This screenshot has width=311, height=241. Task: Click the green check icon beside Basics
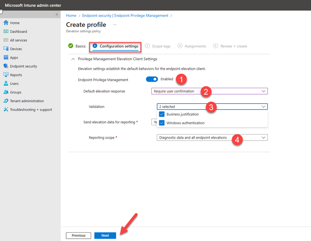point(70,46)
